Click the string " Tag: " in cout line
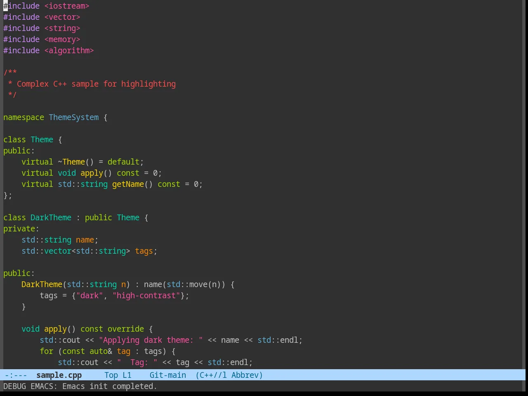This screenshot has width=528, height=396. click(x=137, y=362)
